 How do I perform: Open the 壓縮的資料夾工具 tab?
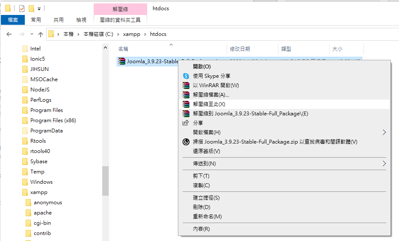coord(120,20)
